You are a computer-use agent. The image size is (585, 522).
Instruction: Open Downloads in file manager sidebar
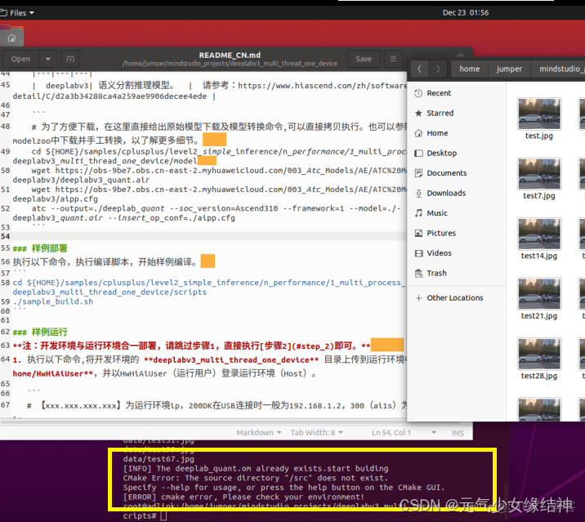(457, 193)
